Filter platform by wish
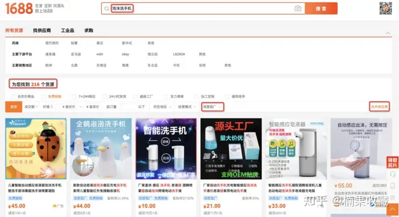Image resolution: width=399 pixels, height=217 pixels. 100,54
